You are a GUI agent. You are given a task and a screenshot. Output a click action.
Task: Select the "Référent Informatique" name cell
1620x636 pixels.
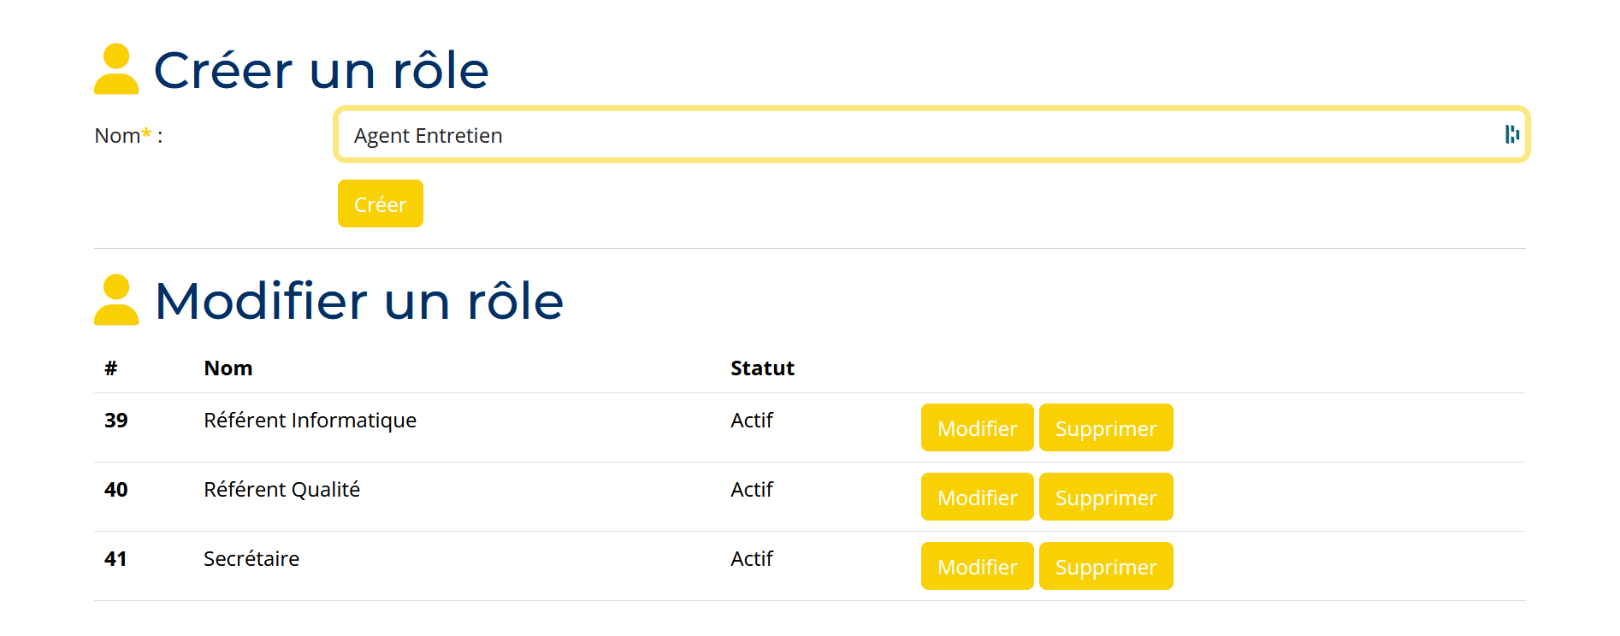pyautogui.click(x=310, y=421)
